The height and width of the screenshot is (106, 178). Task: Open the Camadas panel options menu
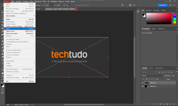coord(176,68)
